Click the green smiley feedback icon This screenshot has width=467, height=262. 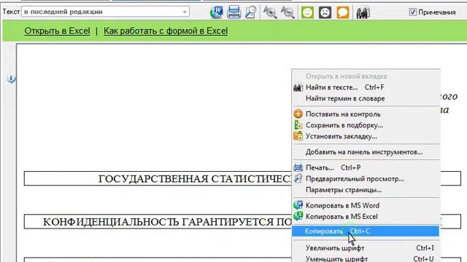coord(307,12)
